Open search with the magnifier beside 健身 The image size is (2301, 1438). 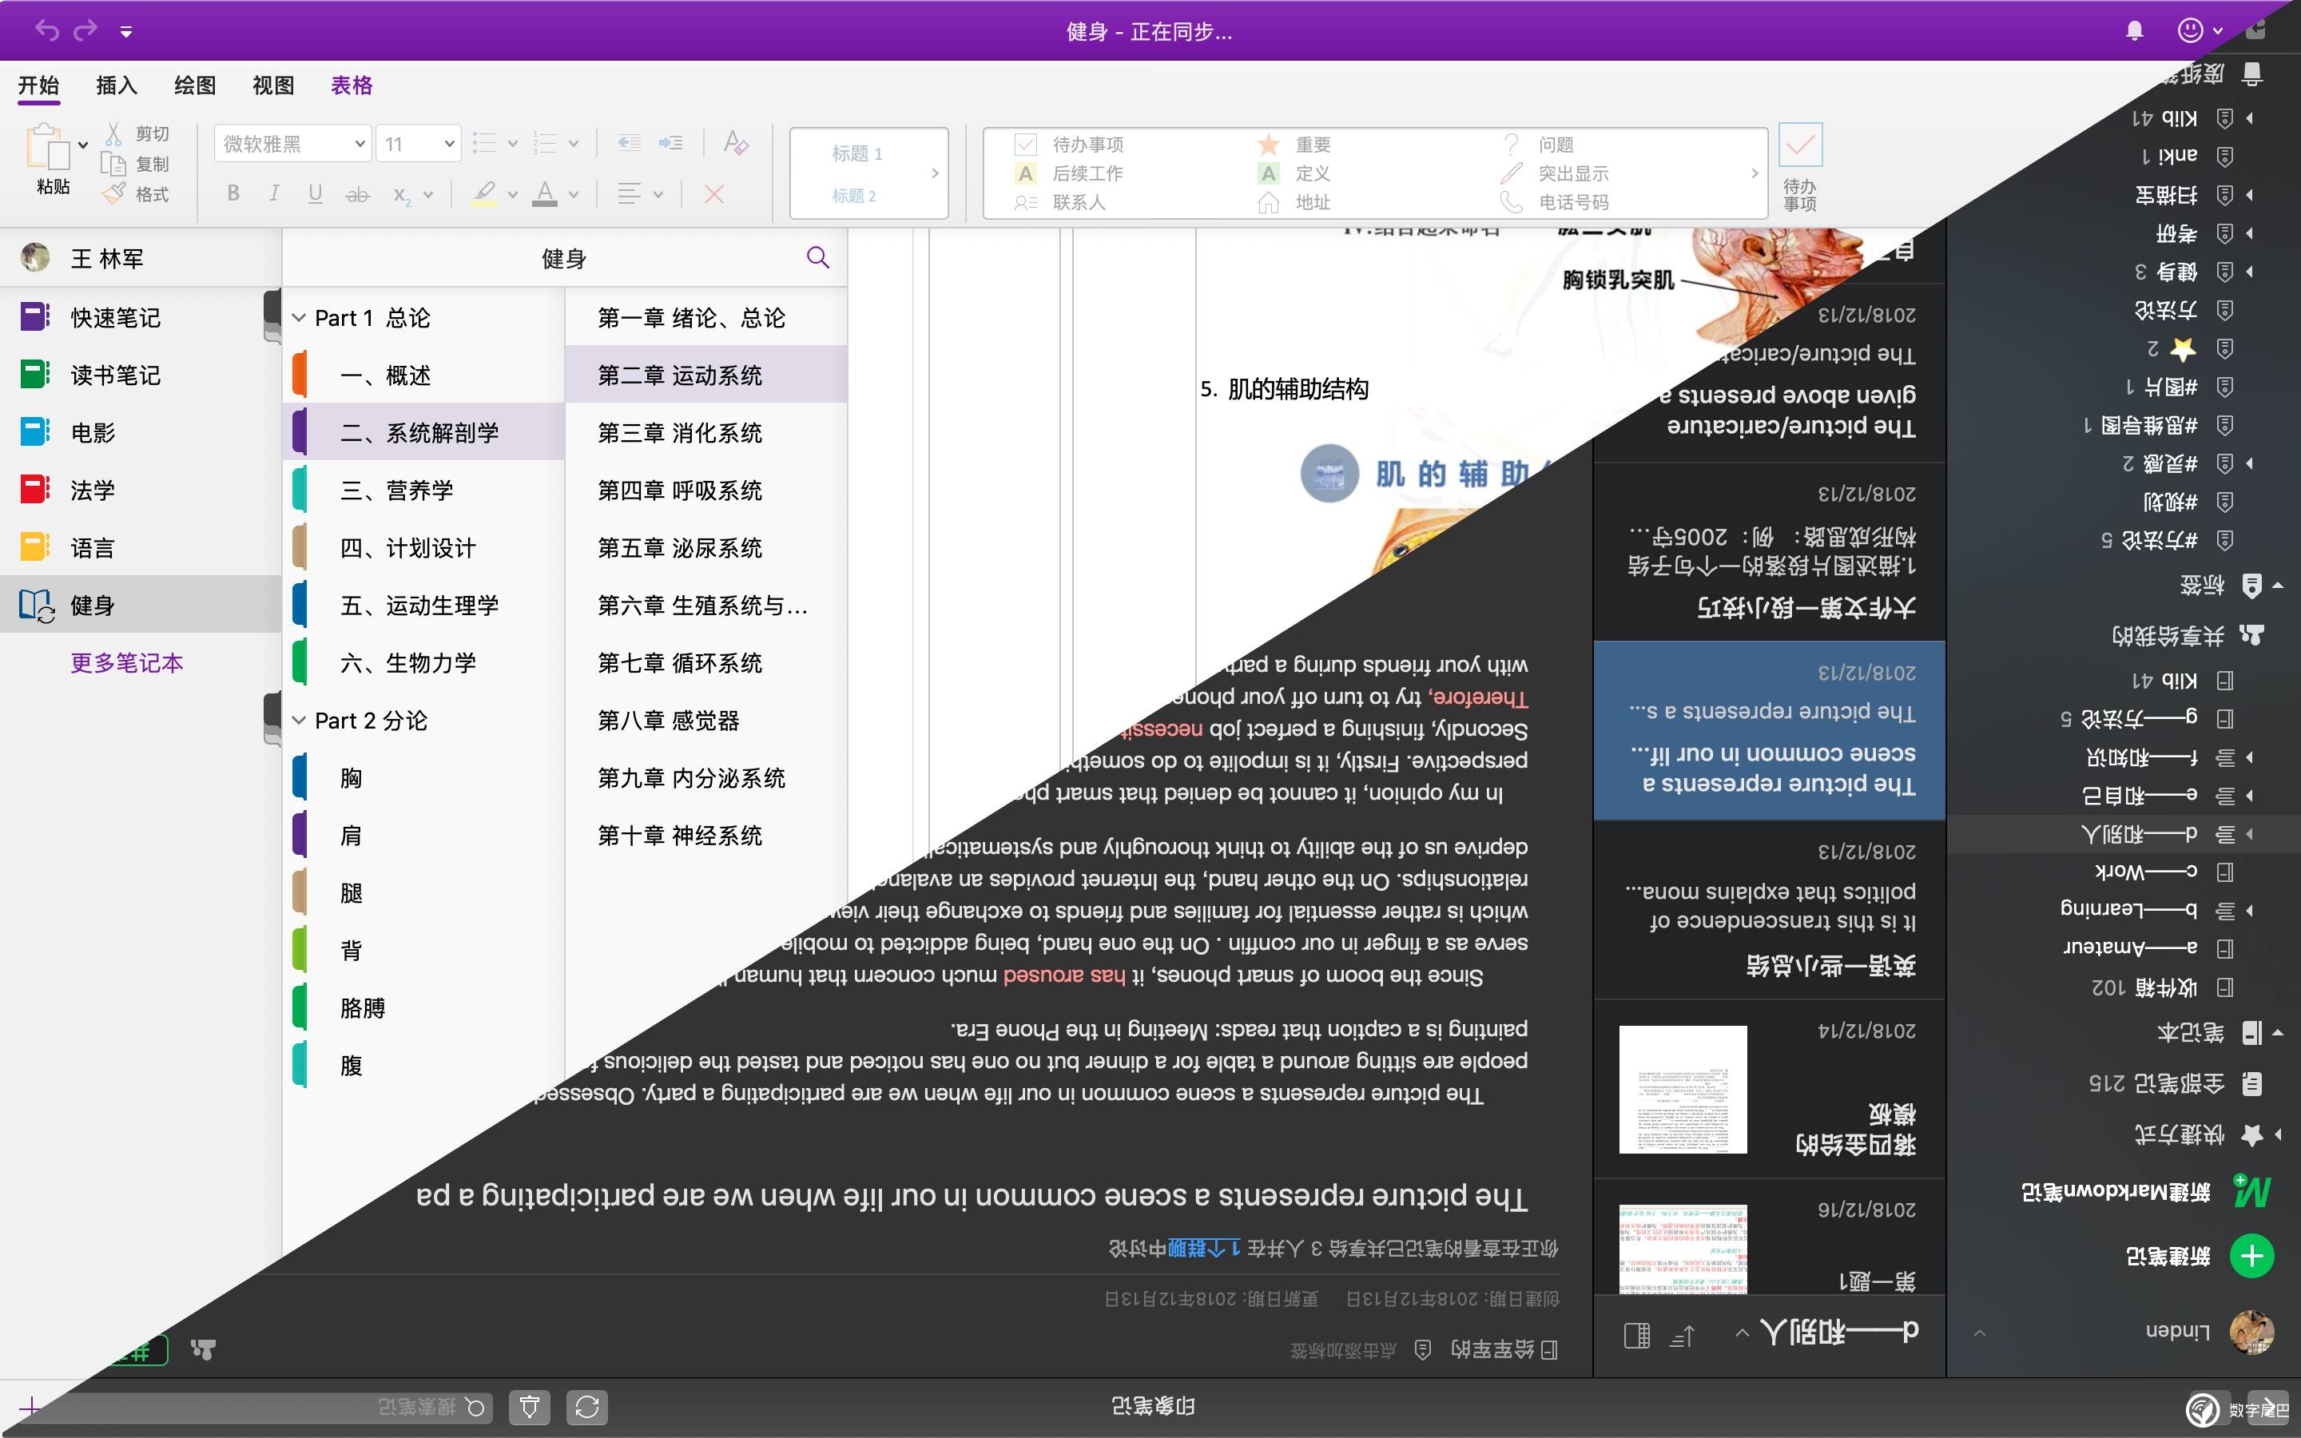coord(817,256)
